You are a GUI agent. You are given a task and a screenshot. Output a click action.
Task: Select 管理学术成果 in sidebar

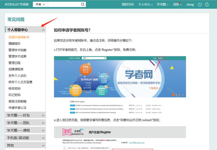(x=17, y=56)
